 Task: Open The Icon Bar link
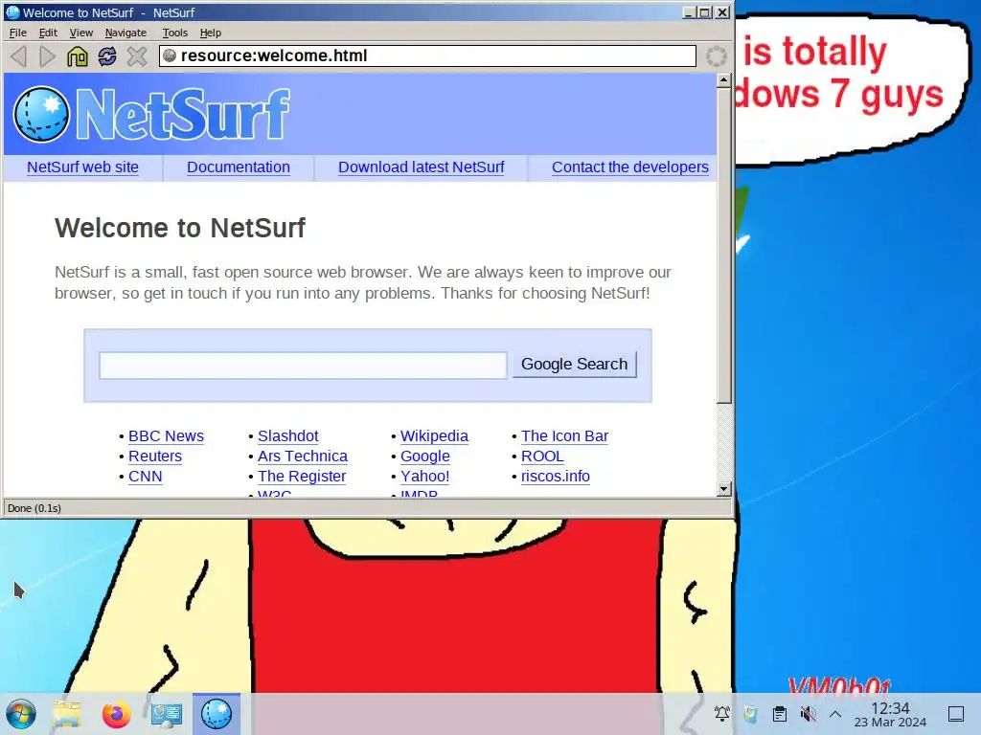pos(564,435)
